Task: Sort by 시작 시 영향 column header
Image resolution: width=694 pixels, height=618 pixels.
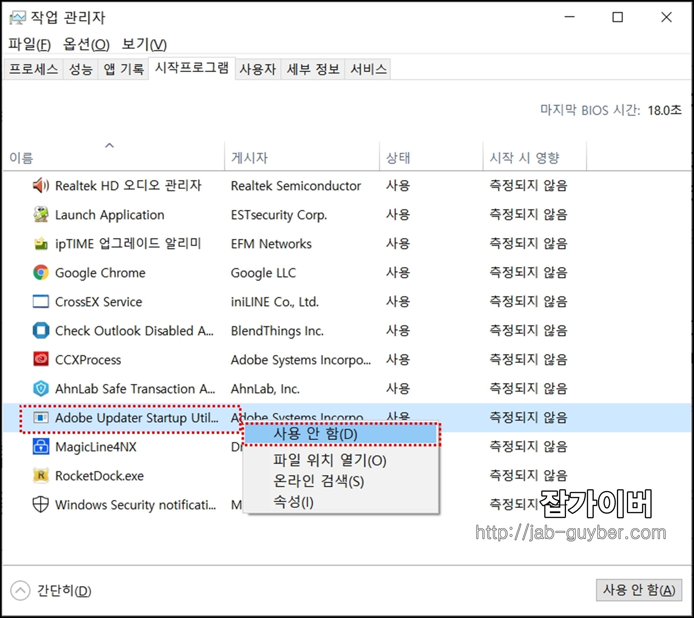Action: pyautogui.click(x=535, y=156)
